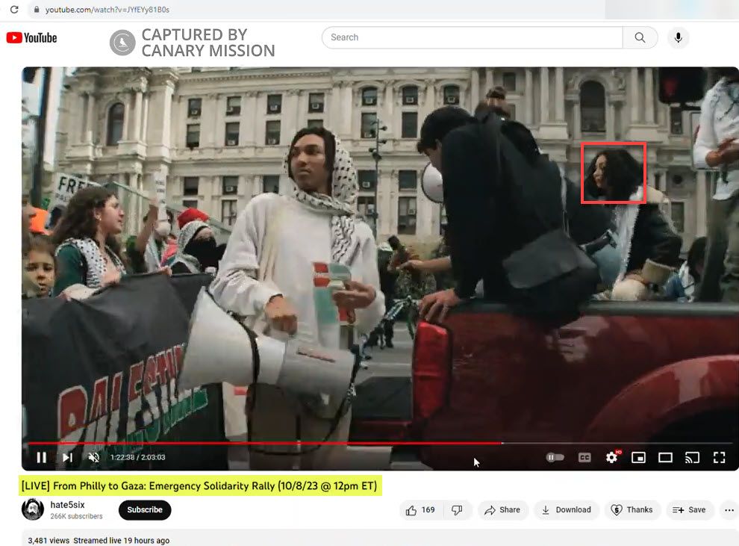The width and height of the screenshot is (739, 546).
Task: Pause the video playback
Action: pyautogui.click(x=41, y=457)
